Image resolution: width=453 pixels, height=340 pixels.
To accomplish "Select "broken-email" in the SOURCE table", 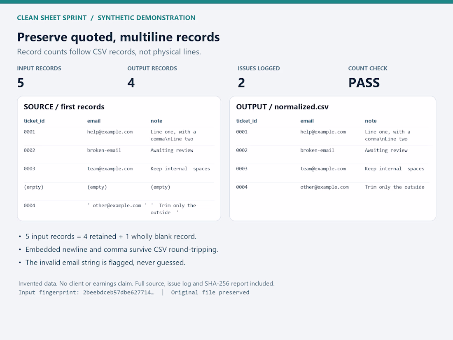I will [104, 150].
